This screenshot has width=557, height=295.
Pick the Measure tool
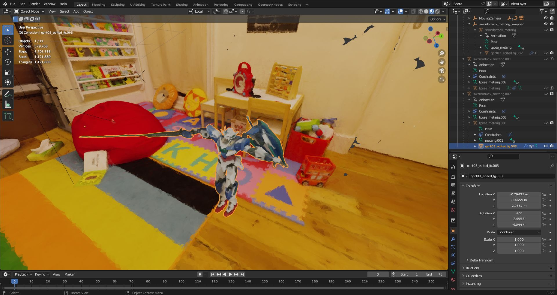[7, 104]
